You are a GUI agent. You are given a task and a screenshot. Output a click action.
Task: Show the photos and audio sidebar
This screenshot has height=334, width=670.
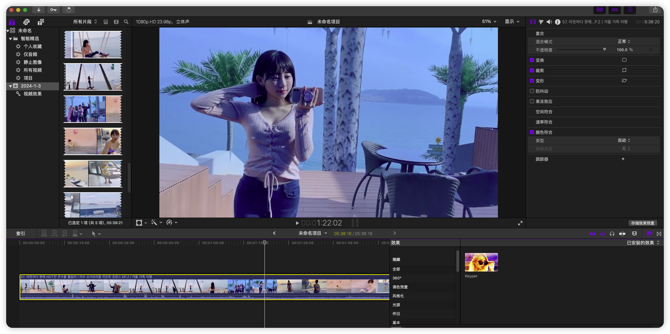tap(26, 22)
